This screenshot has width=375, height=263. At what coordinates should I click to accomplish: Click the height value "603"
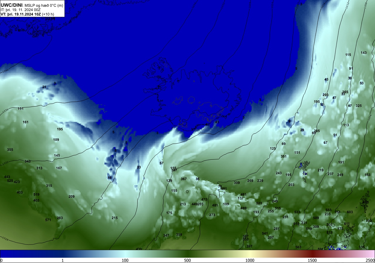350,212
